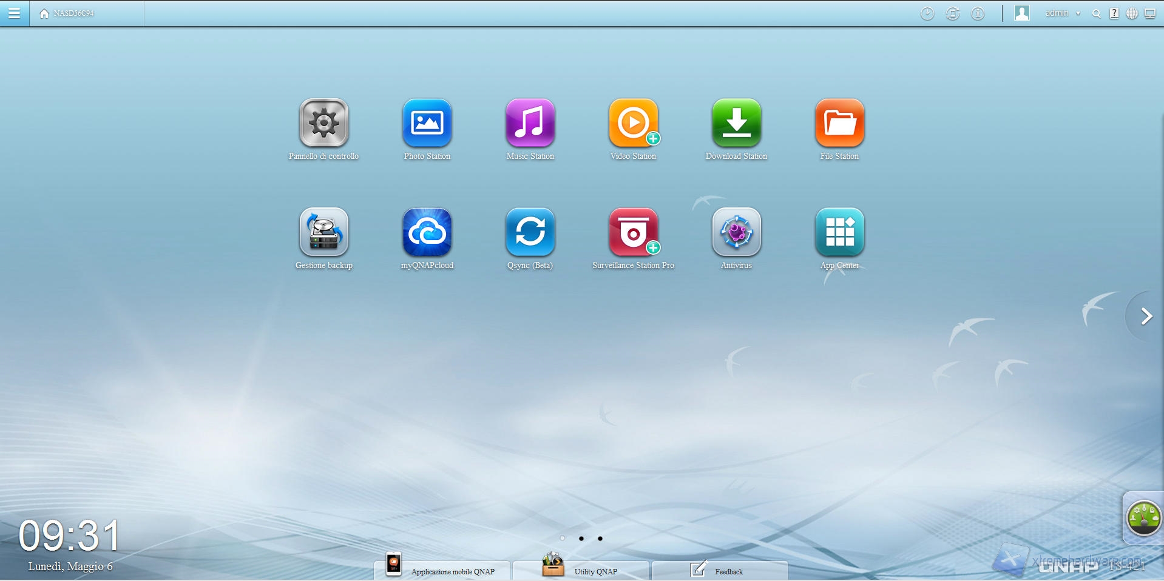Open Utility QNAP link

(581, 571)
